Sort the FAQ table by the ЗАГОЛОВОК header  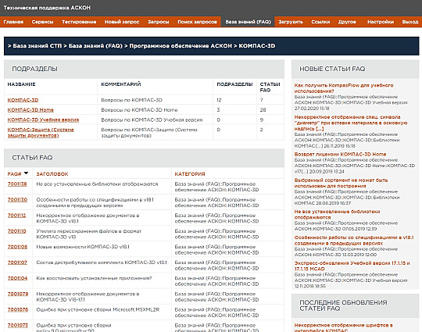[52, 174]
